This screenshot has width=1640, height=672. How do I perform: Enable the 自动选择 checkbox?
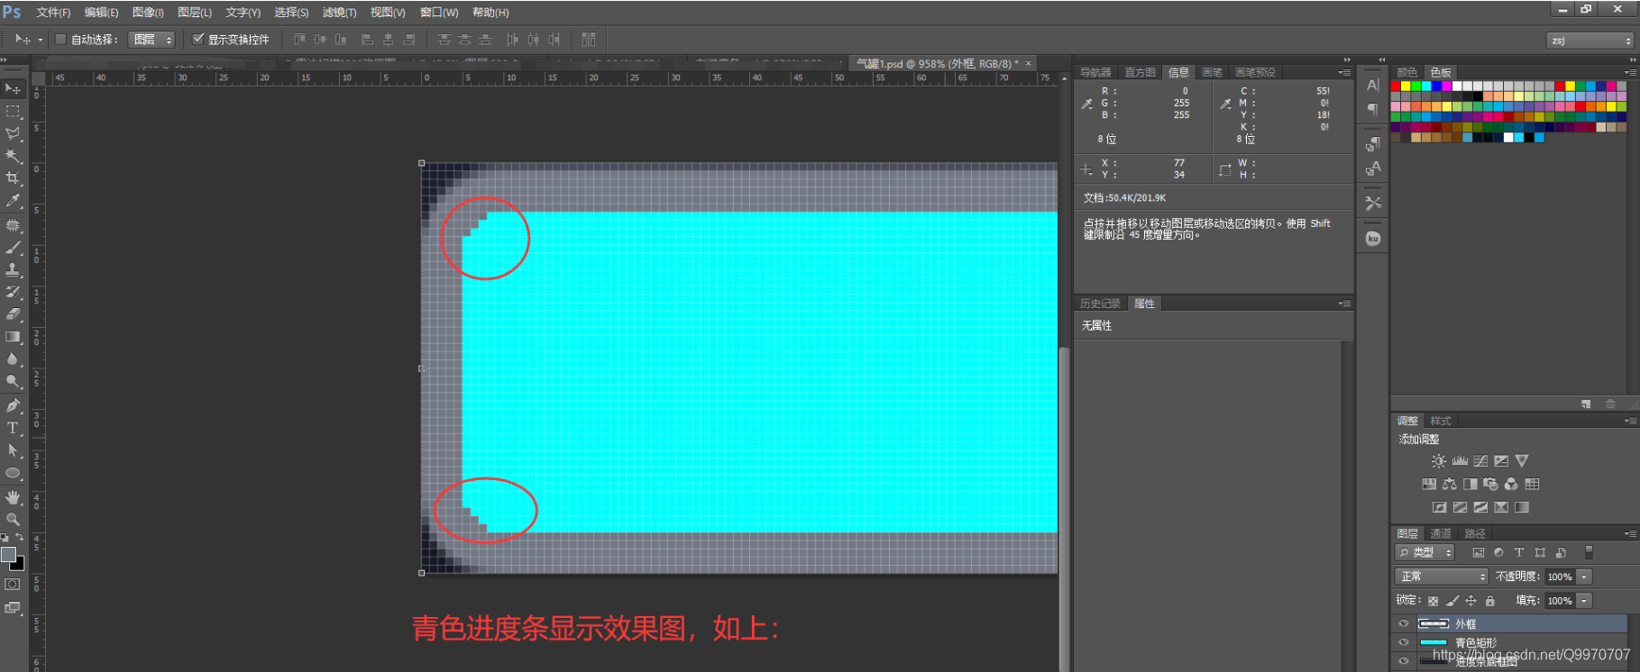coord(61,40)
